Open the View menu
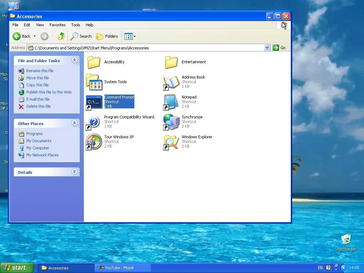Image resolution: width=364 pixels, height=273 pixels. 40,25
